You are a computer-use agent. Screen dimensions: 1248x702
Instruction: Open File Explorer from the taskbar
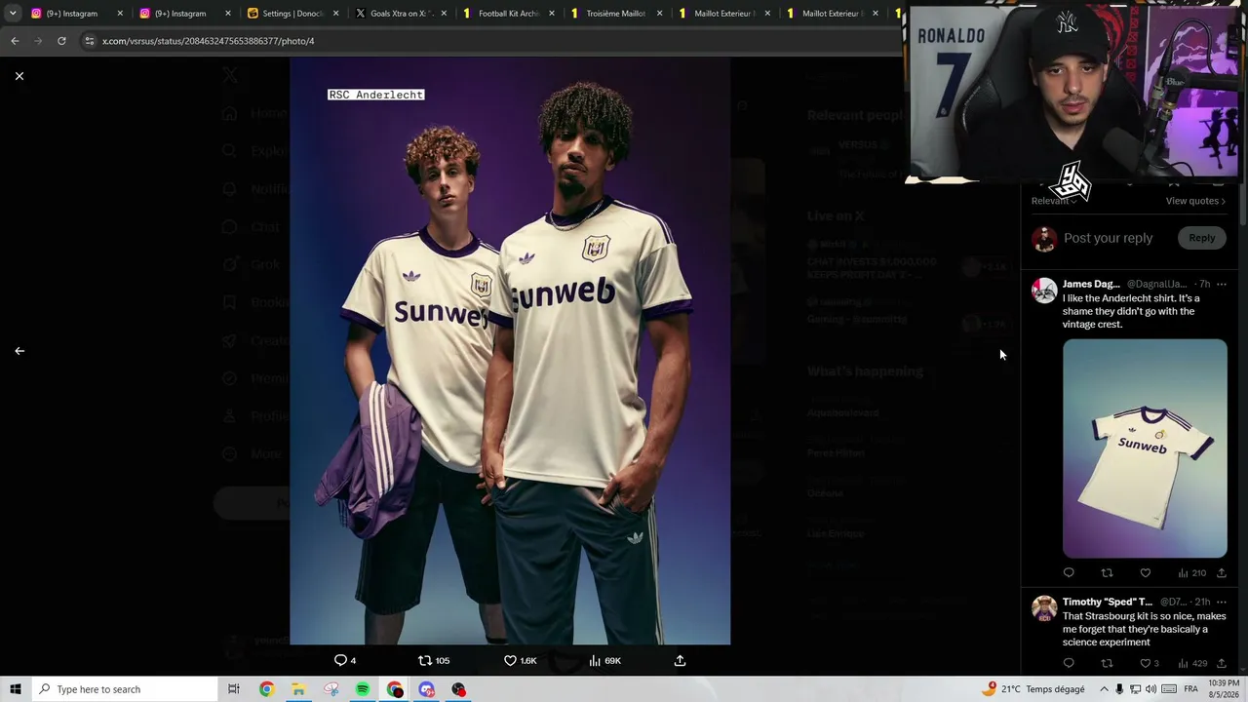(x=298, y=689)
